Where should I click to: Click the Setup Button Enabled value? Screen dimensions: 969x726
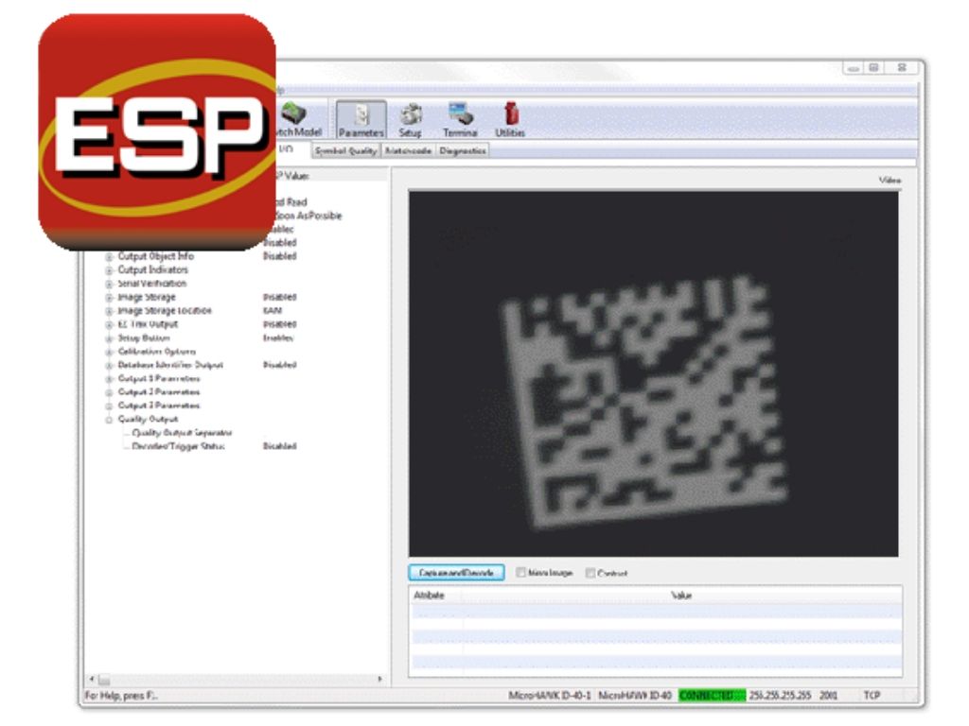(x=278, y=337)
